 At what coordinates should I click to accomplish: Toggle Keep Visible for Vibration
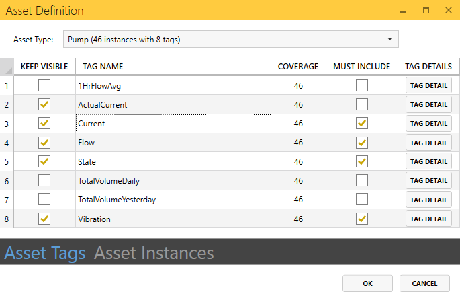[44, 219]
